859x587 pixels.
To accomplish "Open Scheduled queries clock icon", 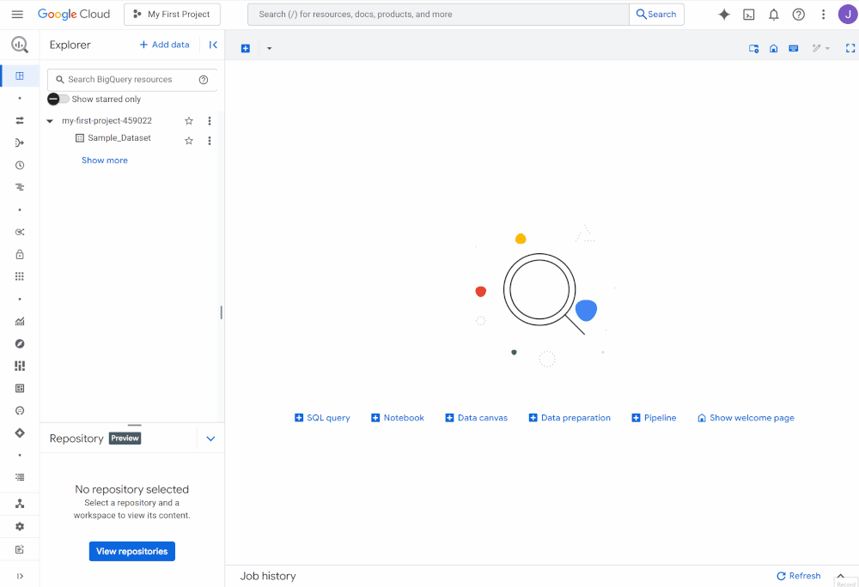I will [20, 166].
